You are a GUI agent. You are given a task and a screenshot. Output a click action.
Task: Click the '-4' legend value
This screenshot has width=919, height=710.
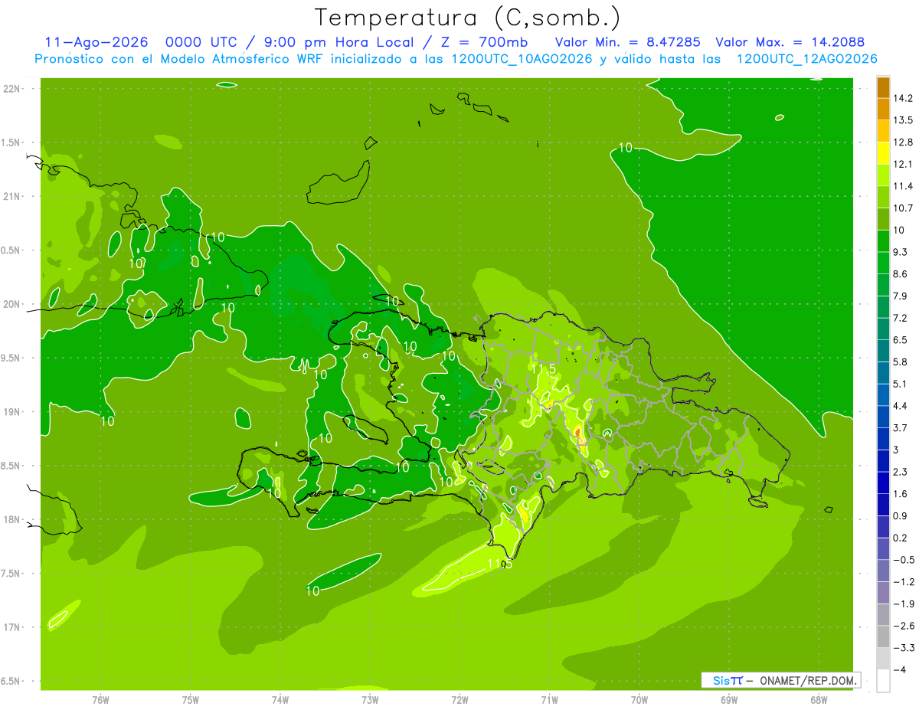click(x=900, y=670)
